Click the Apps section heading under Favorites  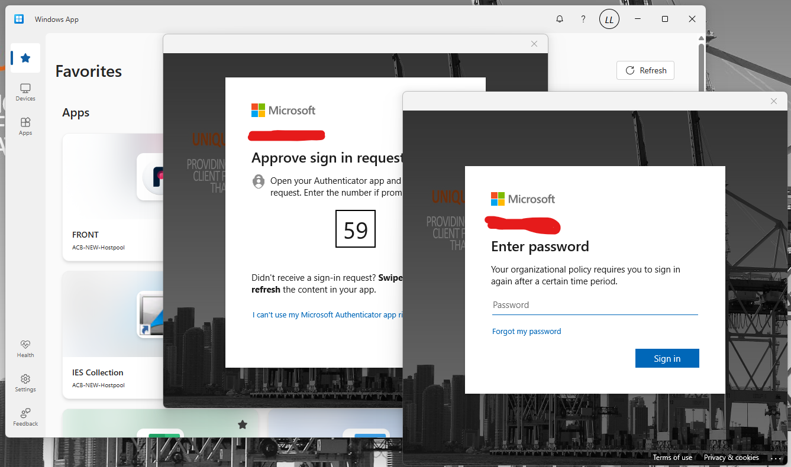click(x=76, y=113)
